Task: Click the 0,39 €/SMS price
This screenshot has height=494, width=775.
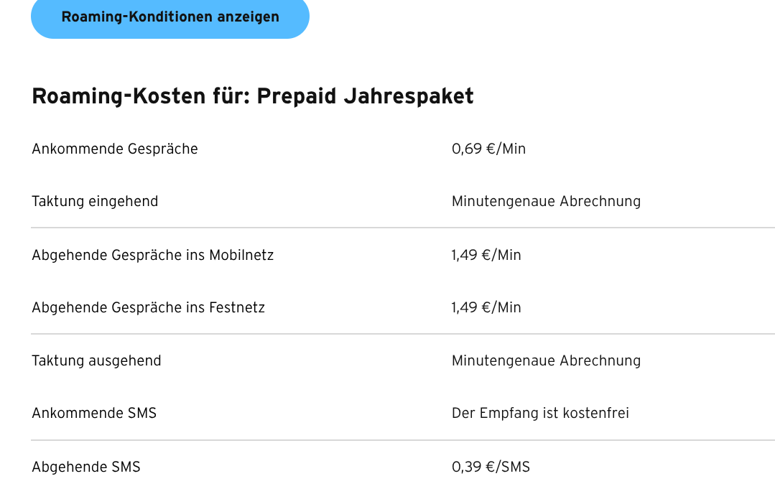Action: (491, 467)
